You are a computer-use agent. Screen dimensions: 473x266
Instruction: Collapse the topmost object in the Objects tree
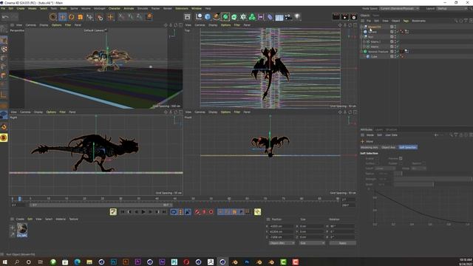coord(362,27)
